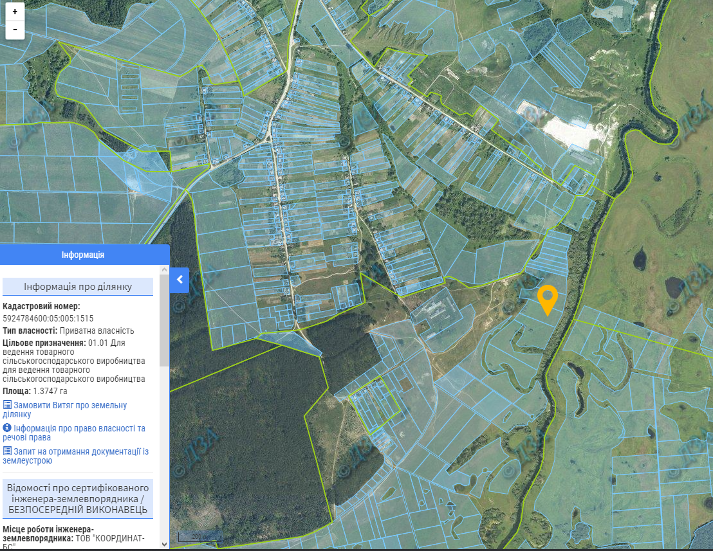The width and height of the screenshot is (713, 551).
Task: Zoom out the map with minus button
Action: 15,30
